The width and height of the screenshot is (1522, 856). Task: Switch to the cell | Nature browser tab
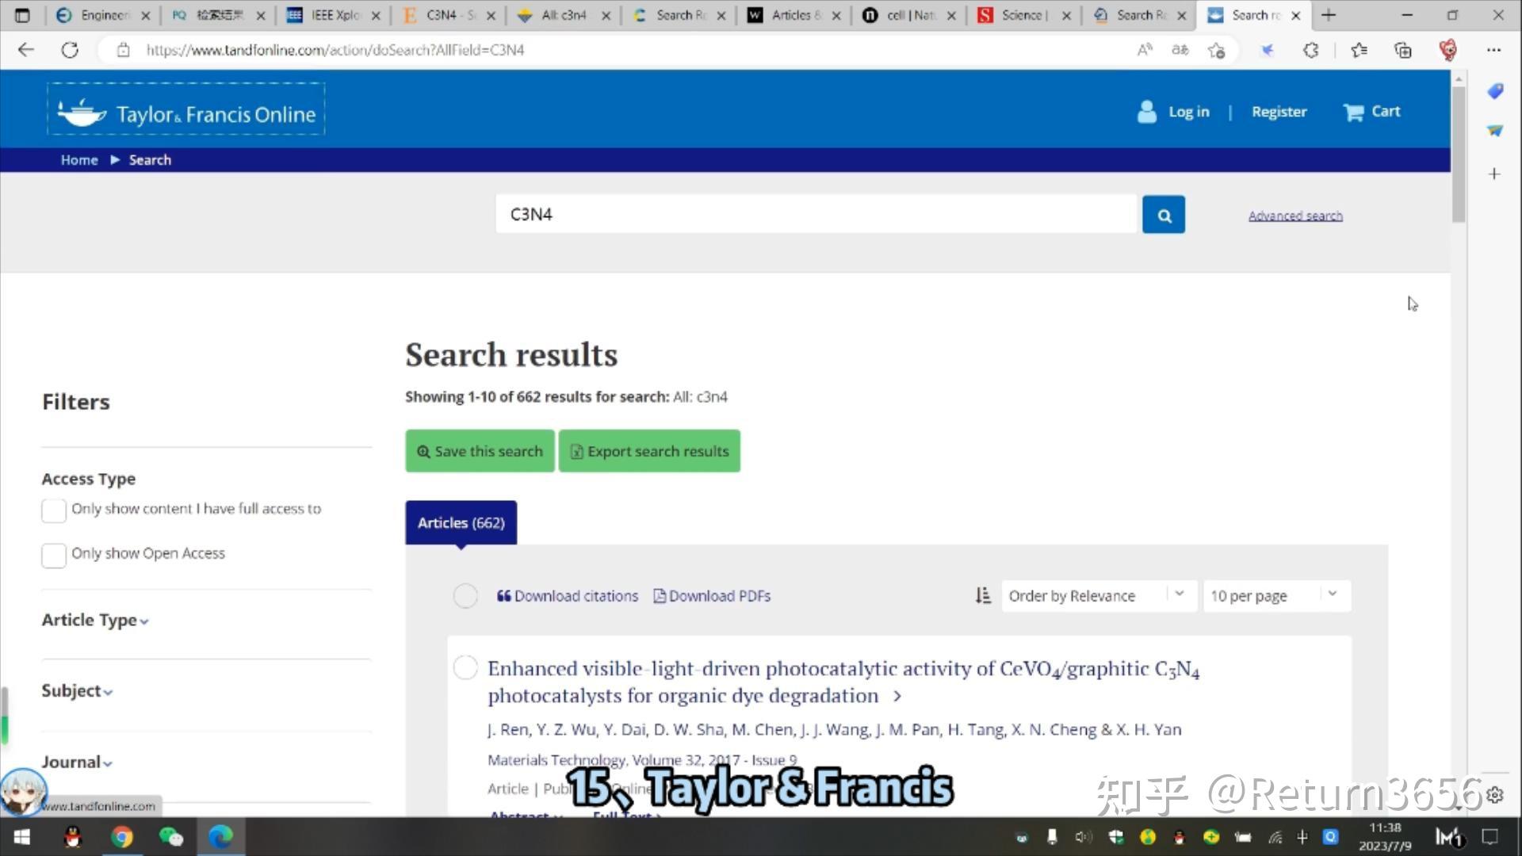[909, 15]
